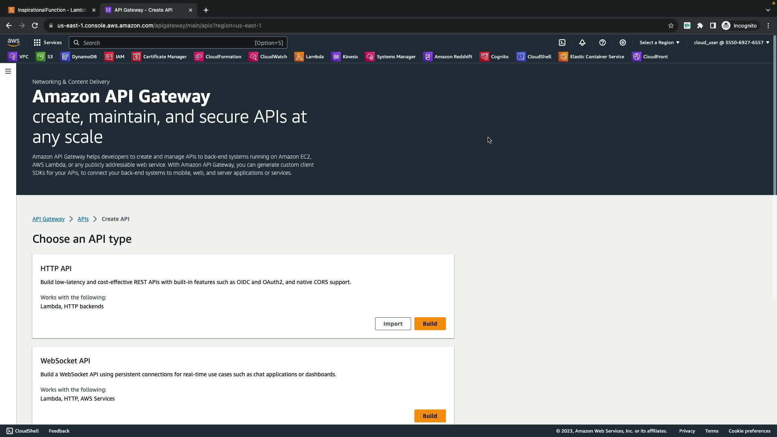Open Cookie preferences in the footer
Image resolution: width=777 pixels, height=437 pixels.
click(x=749, y=431)
